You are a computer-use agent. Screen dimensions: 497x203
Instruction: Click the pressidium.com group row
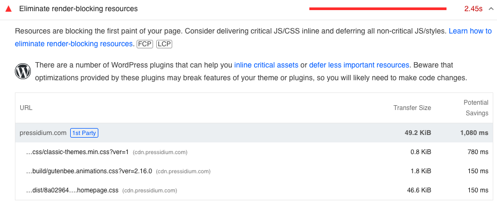(x=254, y=133)
